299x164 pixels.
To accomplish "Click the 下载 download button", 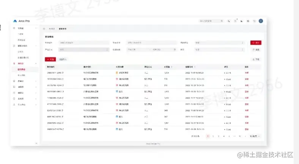I will pyautogui.click(x=256, y=59).
